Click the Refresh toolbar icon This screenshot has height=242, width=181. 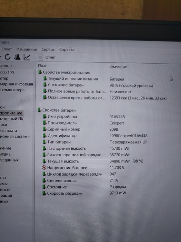point(8,57)
